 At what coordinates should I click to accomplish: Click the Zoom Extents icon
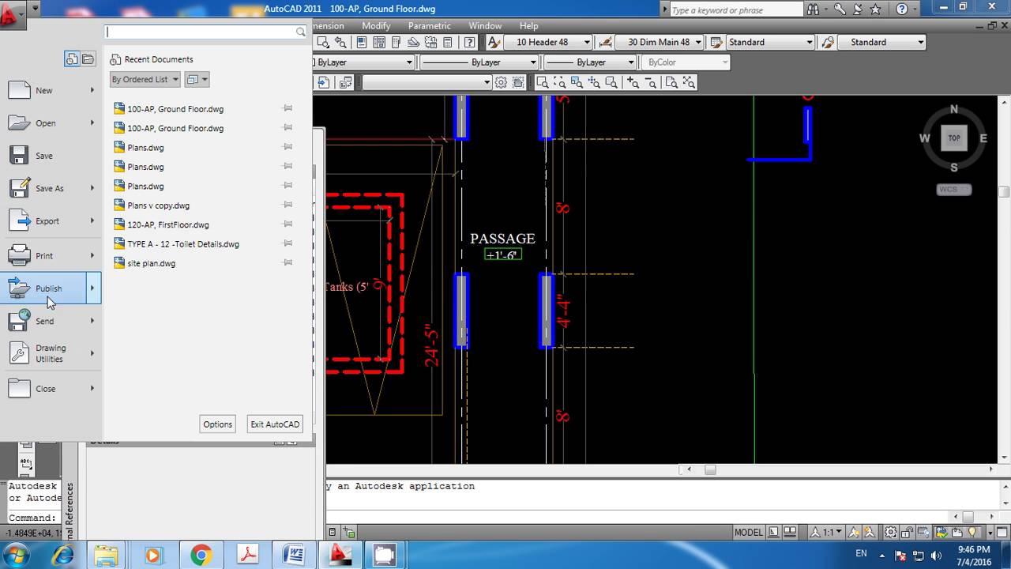tap(689, 83)
